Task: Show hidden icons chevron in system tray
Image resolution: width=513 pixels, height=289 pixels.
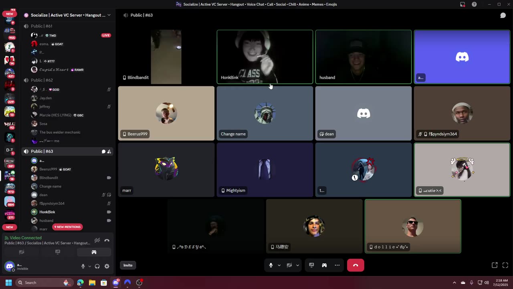Action: tap(454, 283)
